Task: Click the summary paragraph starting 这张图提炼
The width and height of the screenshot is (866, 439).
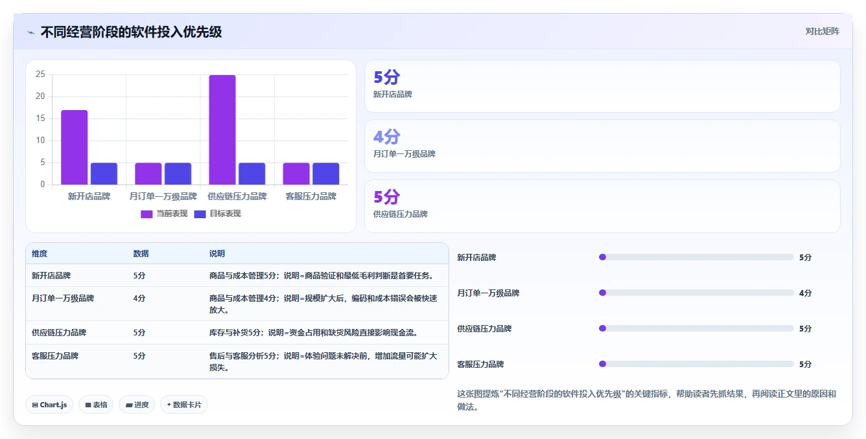Action: coord(647,400)
